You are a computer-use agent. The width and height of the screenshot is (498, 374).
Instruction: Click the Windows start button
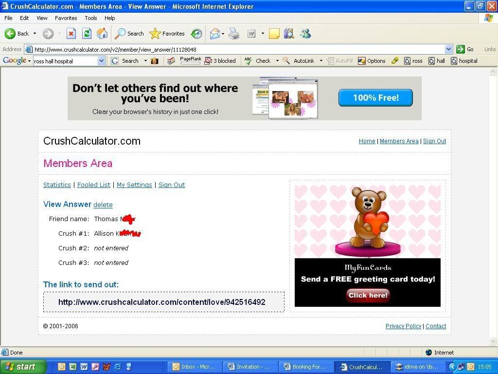(23, 367)
